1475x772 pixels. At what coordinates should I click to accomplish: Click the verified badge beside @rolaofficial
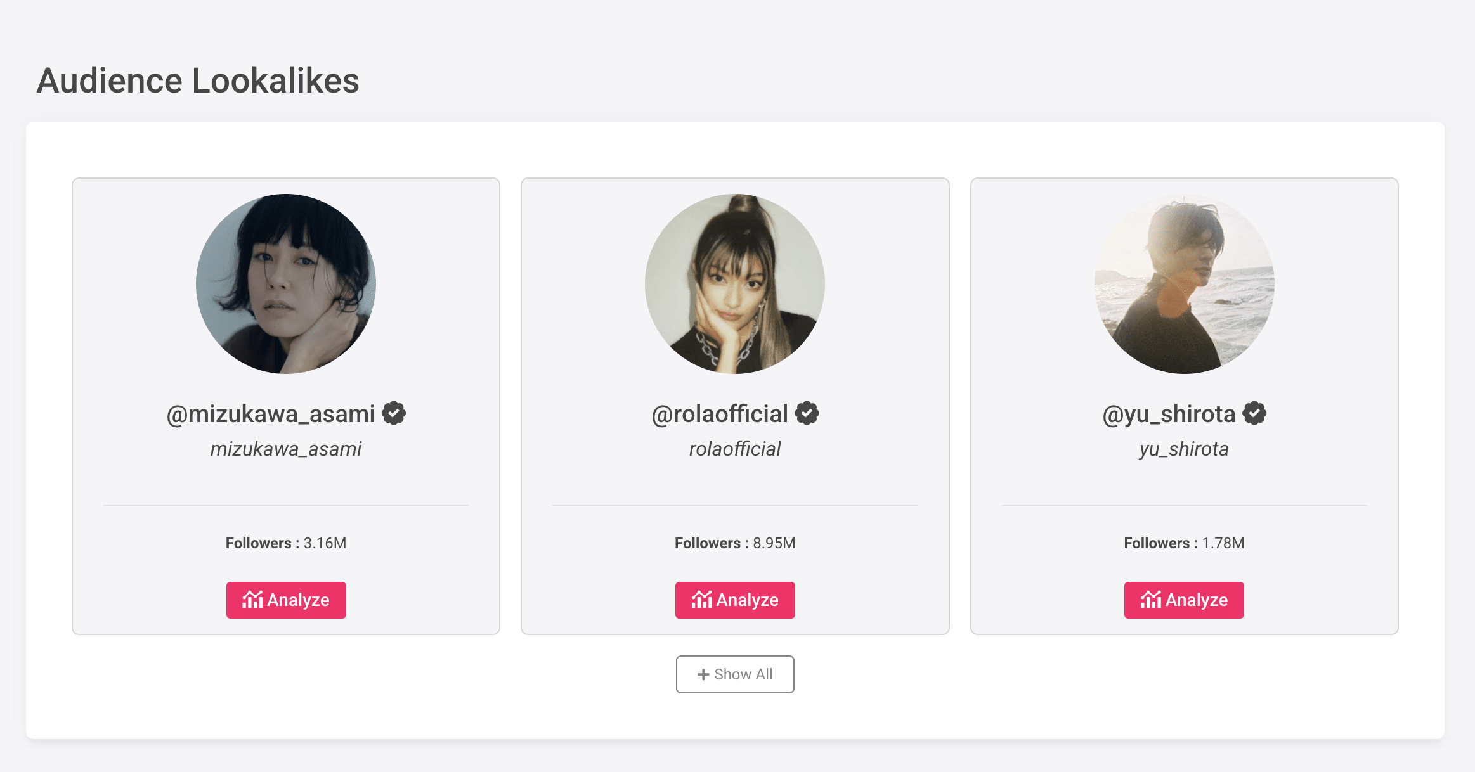807,413
